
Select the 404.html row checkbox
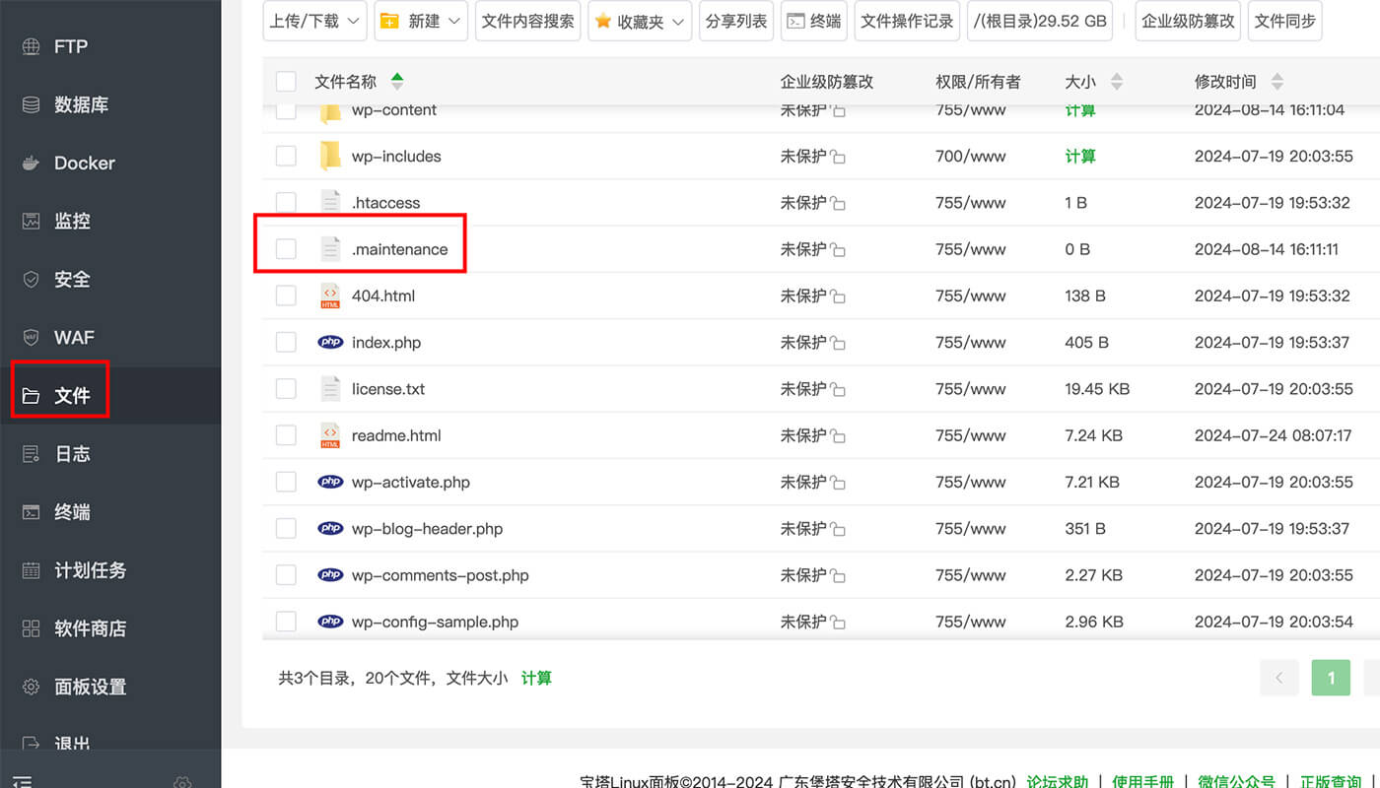286,295
